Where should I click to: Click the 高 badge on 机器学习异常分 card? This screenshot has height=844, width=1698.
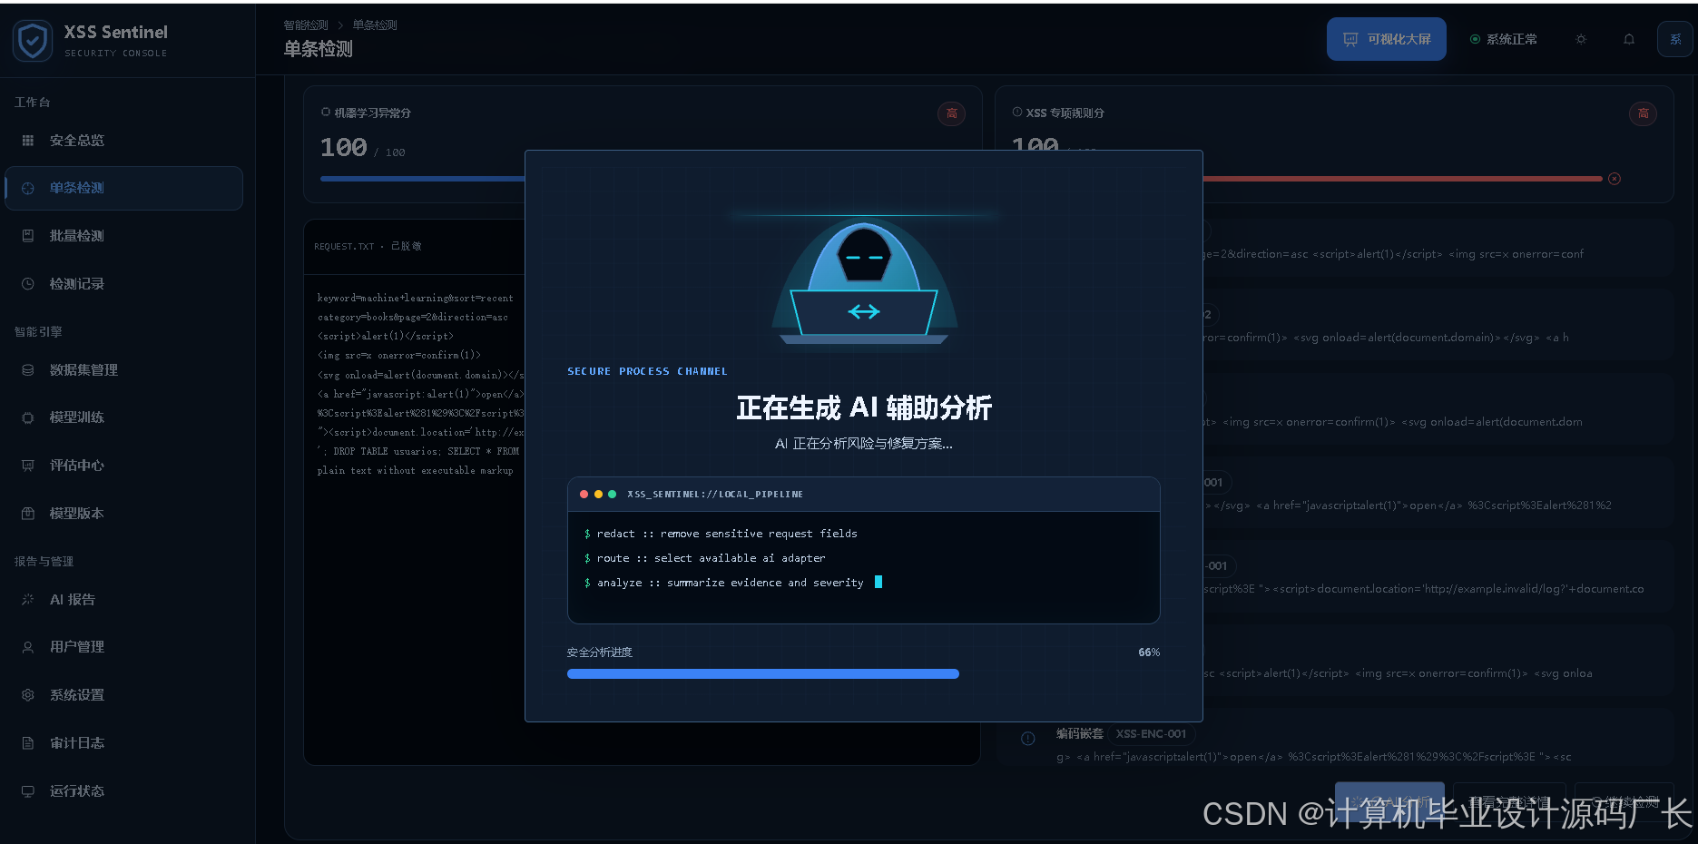tap(951, 113)
